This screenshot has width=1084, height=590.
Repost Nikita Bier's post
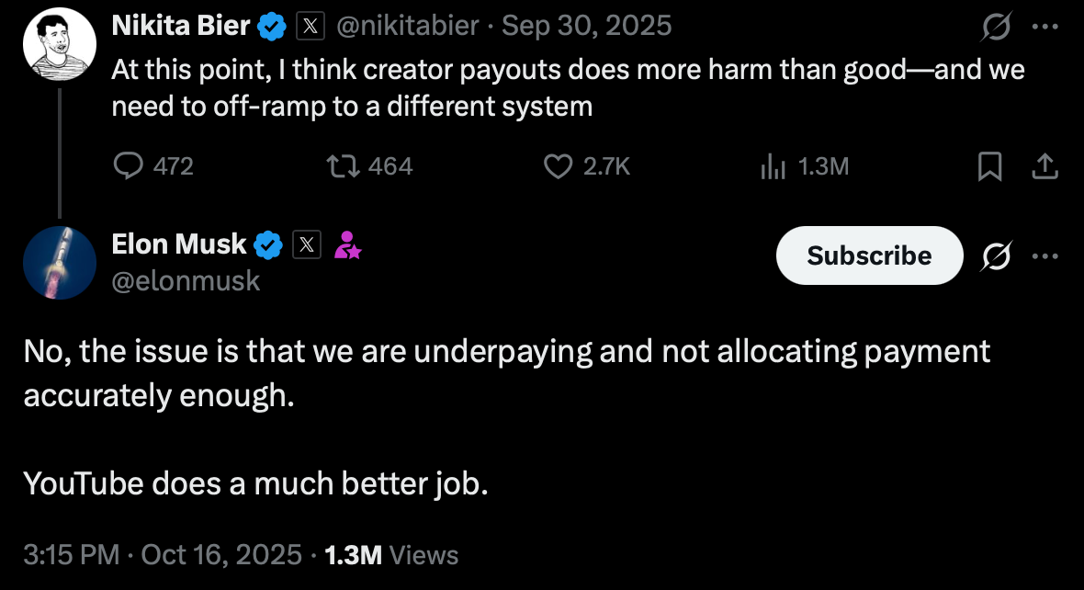(342, 165)
